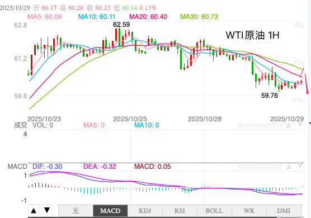This screenshot has width=311, height=218.
Task: Click the 2025/10/23 date axis label
Action: tap(44, 119)
